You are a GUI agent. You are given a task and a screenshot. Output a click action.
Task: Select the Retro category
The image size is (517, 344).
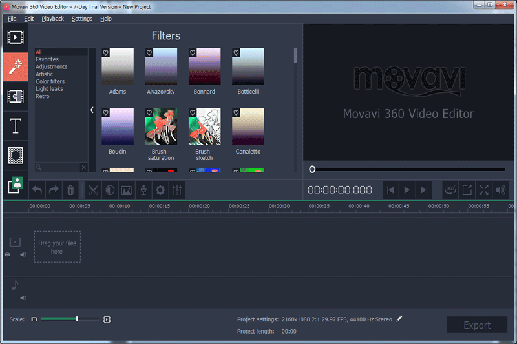coord(43,96)
